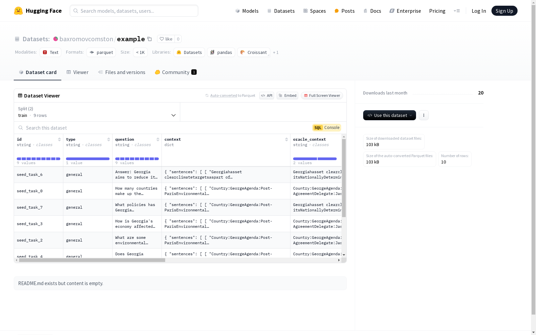The image size is (536, 335).
Task: Click the Datasets library tag
Action: [x=189, y=52]
